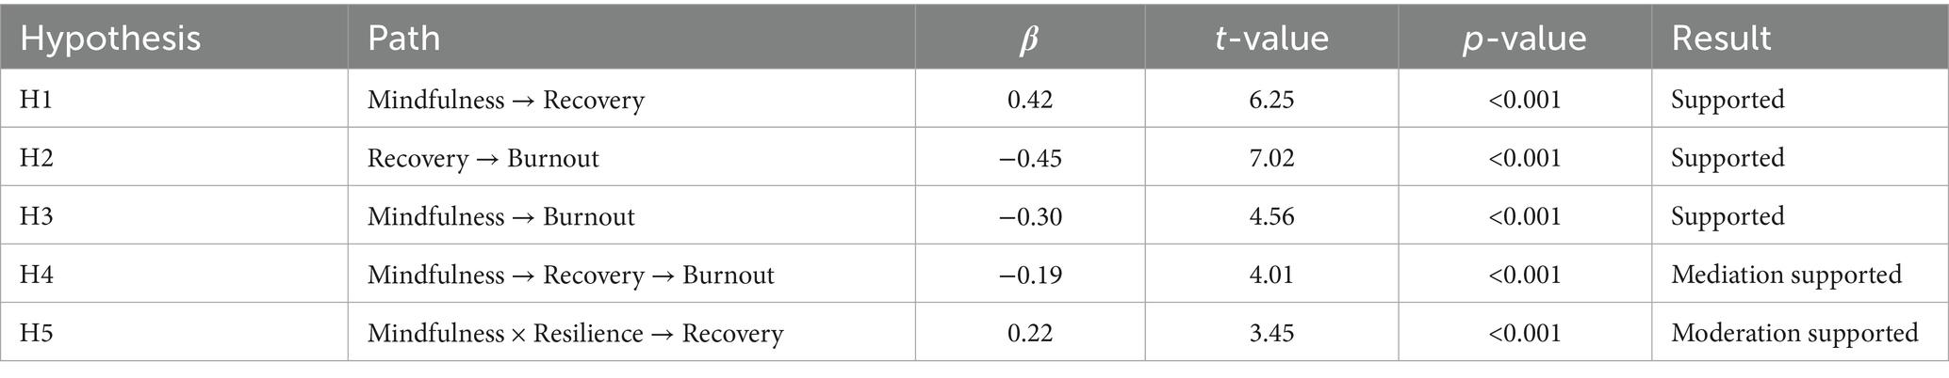
Task: Click the t-value 6.25
Action: 1271,99
